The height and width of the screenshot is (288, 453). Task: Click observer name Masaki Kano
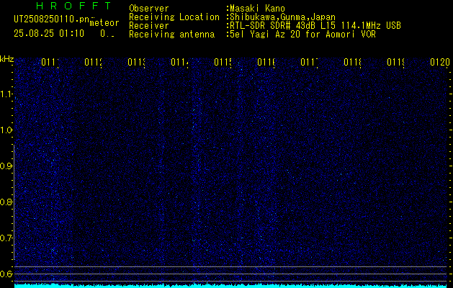(257, 9)
